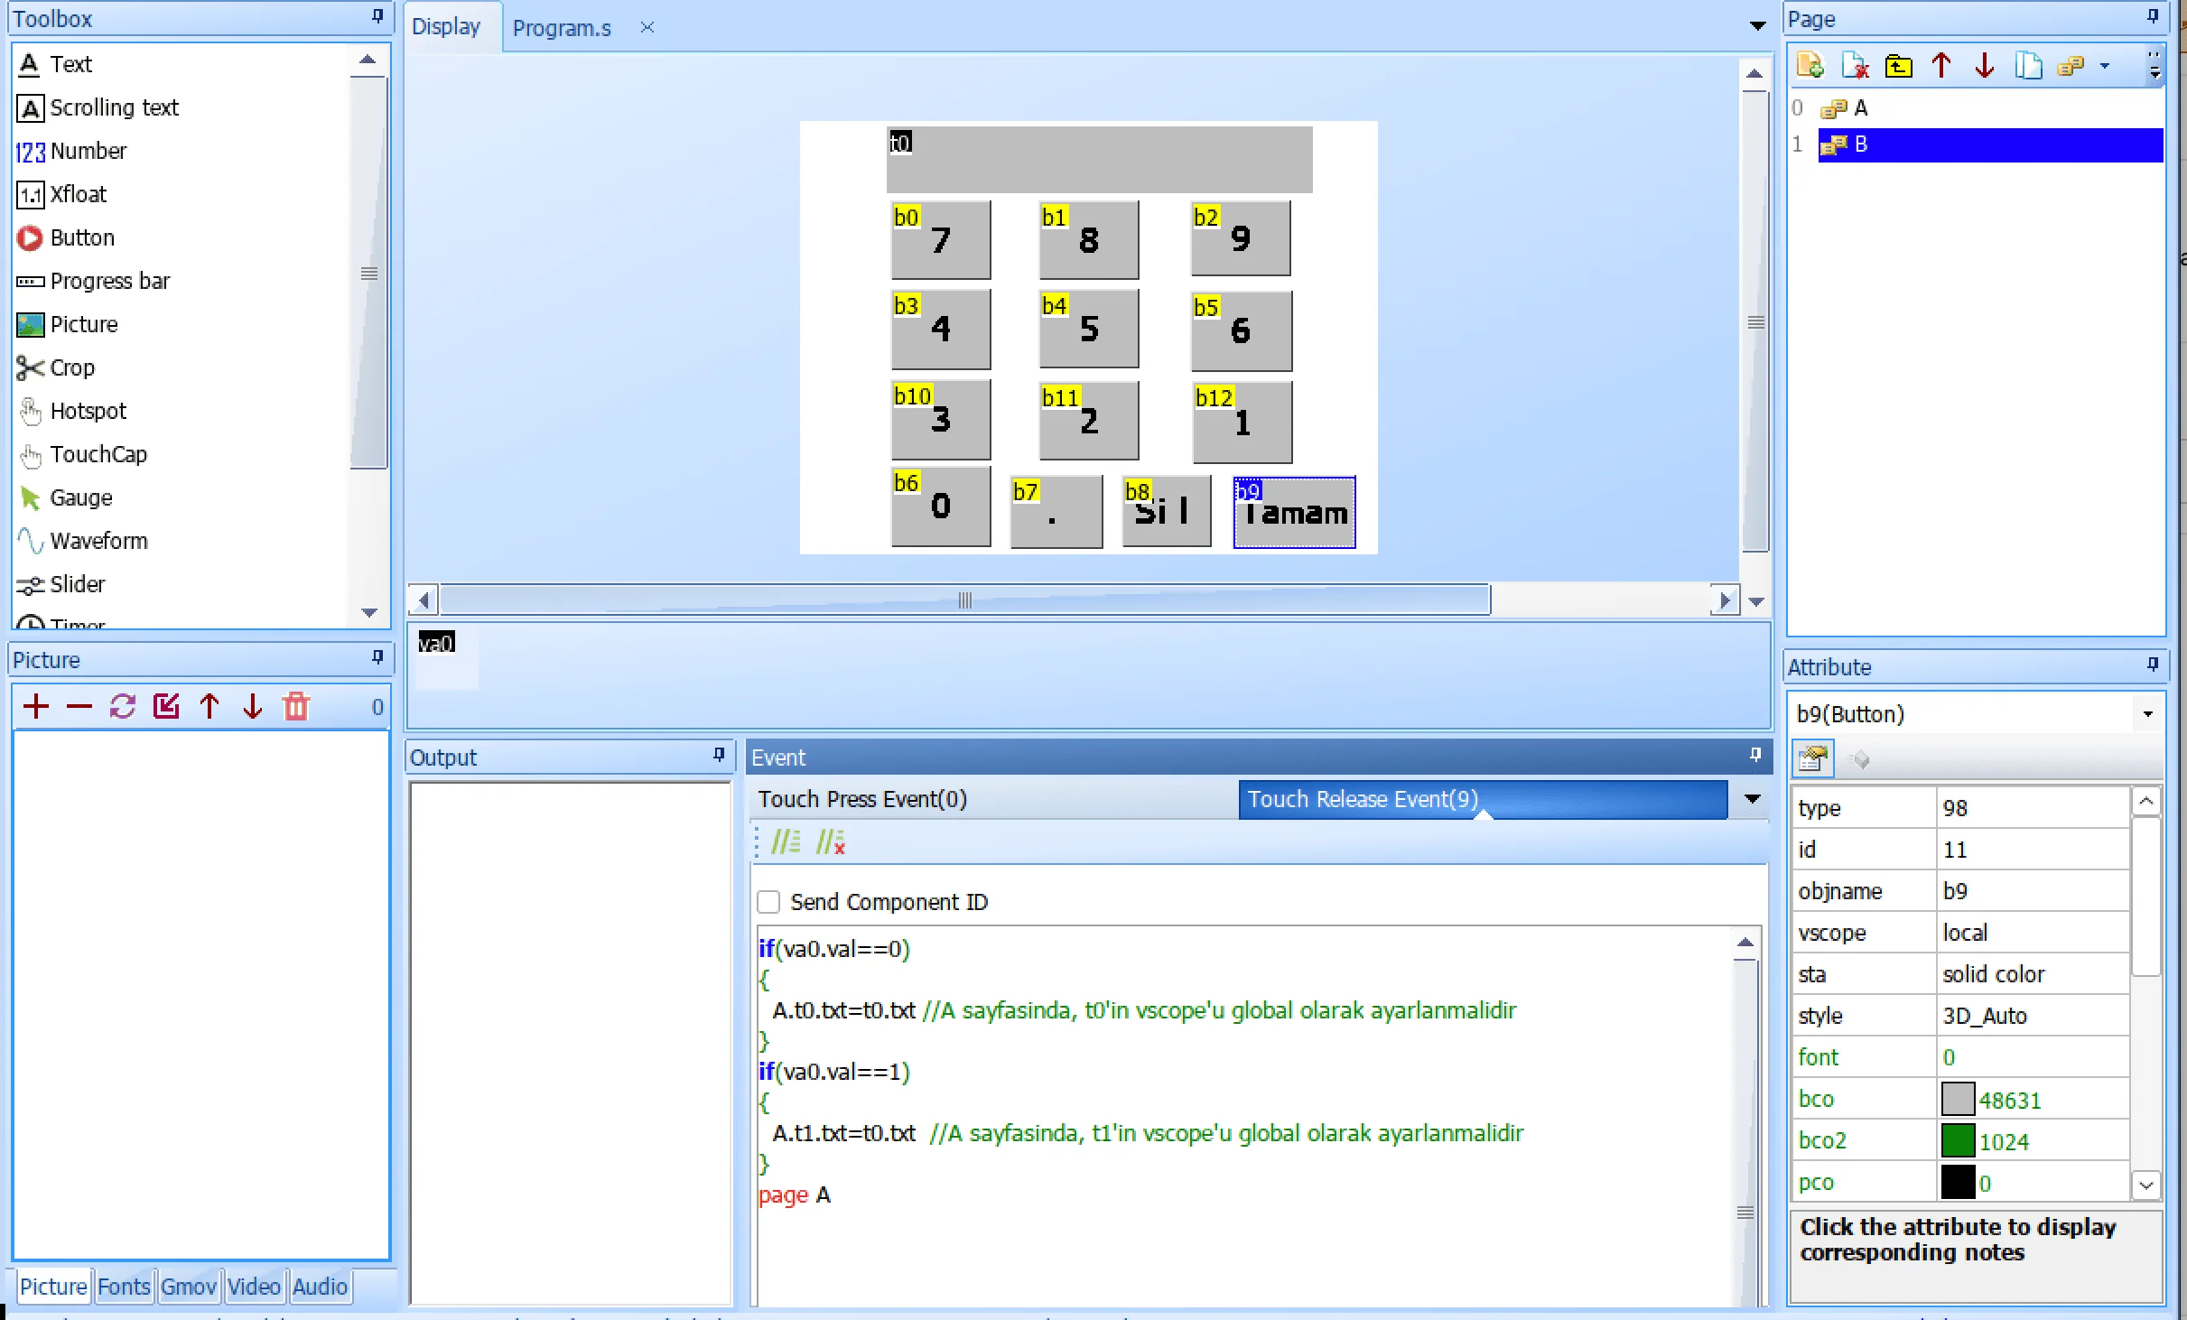The width and height of the screenshot is (2187, 1320).
Task: Click the copy page icon
Action: 2028,66
